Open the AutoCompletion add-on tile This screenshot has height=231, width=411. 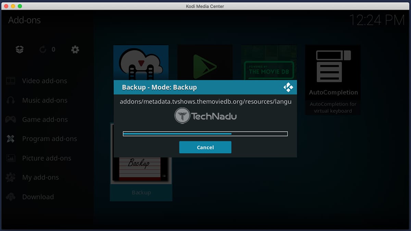click(333, 80)
